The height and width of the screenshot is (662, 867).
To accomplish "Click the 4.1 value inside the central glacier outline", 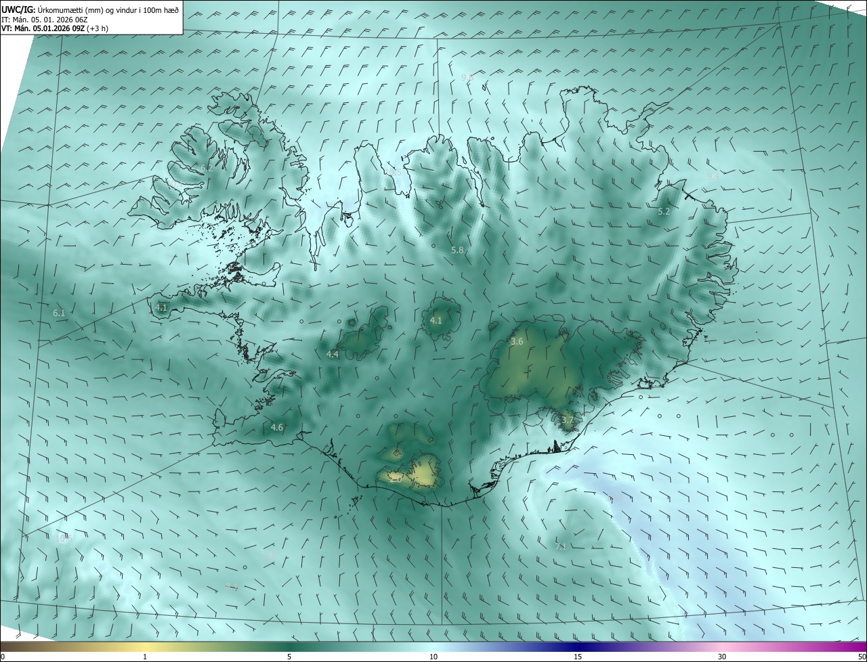I will pyautogui.click(x=436, y=320).
